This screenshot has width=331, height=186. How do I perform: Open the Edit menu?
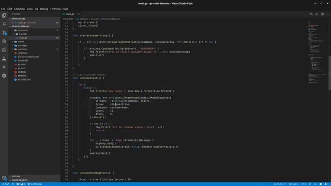[x=10, y=9]
